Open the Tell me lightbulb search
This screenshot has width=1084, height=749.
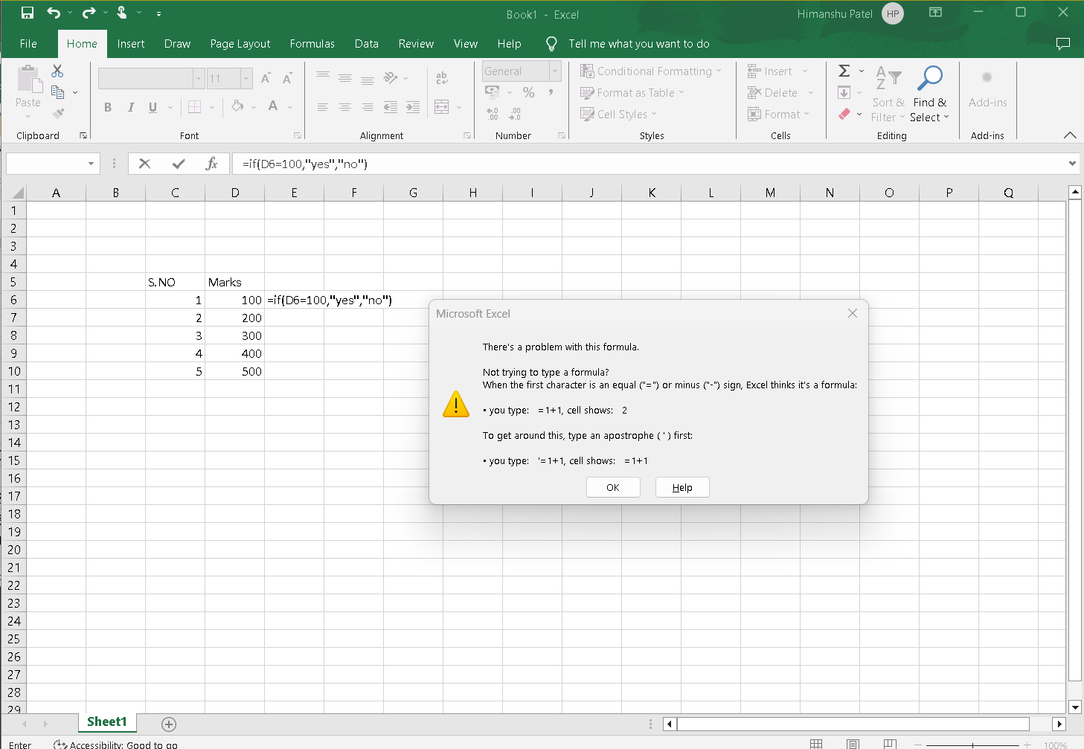coord(551,44)
